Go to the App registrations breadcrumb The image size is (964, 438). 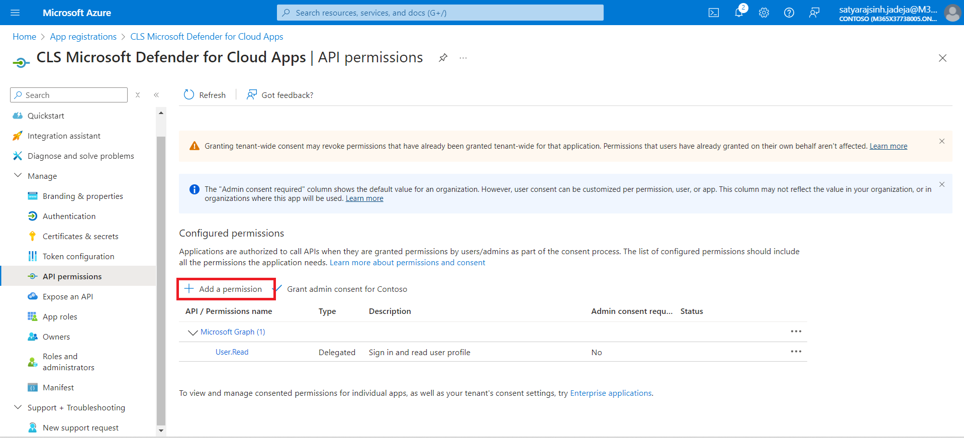pos(83,37)
